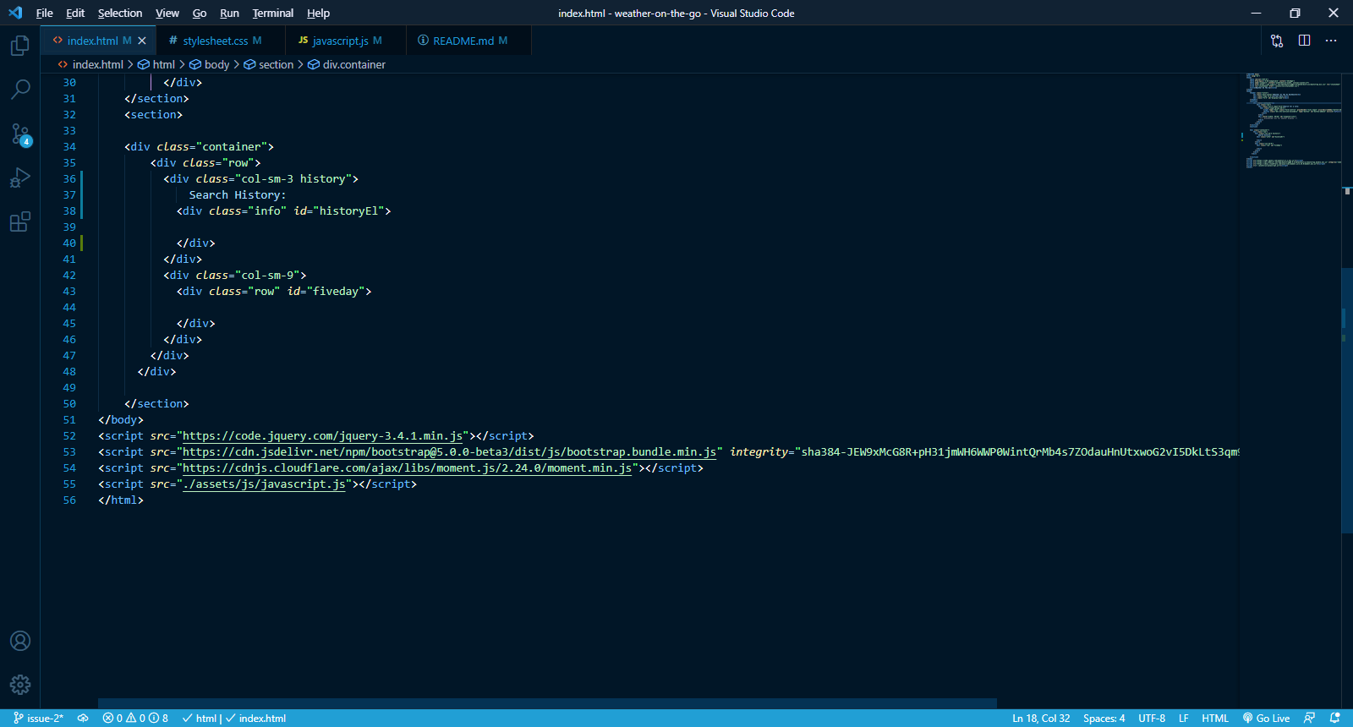Open the File menu
The height and width of the screenshot is (727, 1353).
tap(44, 13)
